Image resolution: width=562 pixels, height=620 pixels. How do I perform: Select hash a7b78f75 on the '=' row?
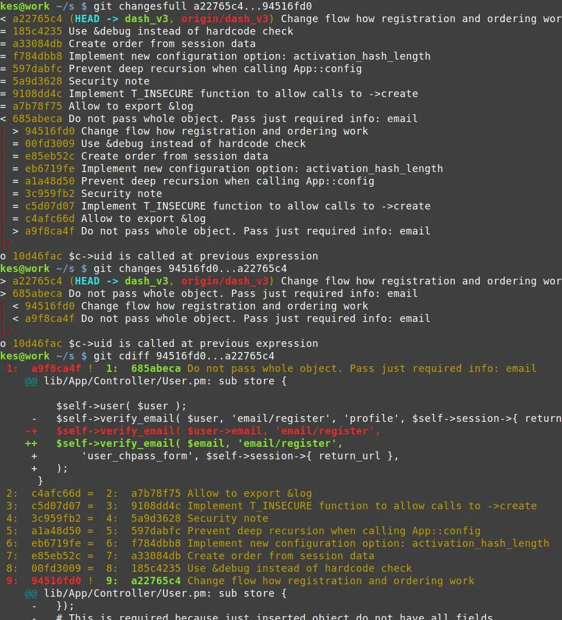coord(37,106)
